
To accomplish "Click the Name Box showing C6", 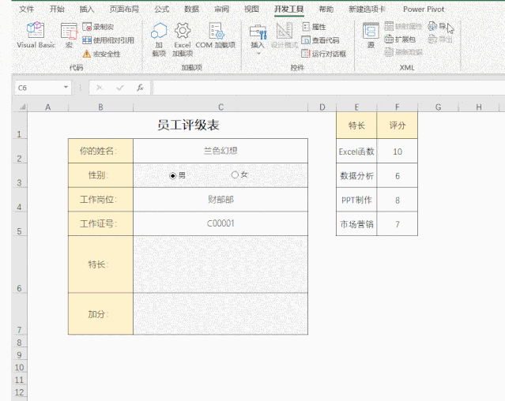I will pos(39,88).
